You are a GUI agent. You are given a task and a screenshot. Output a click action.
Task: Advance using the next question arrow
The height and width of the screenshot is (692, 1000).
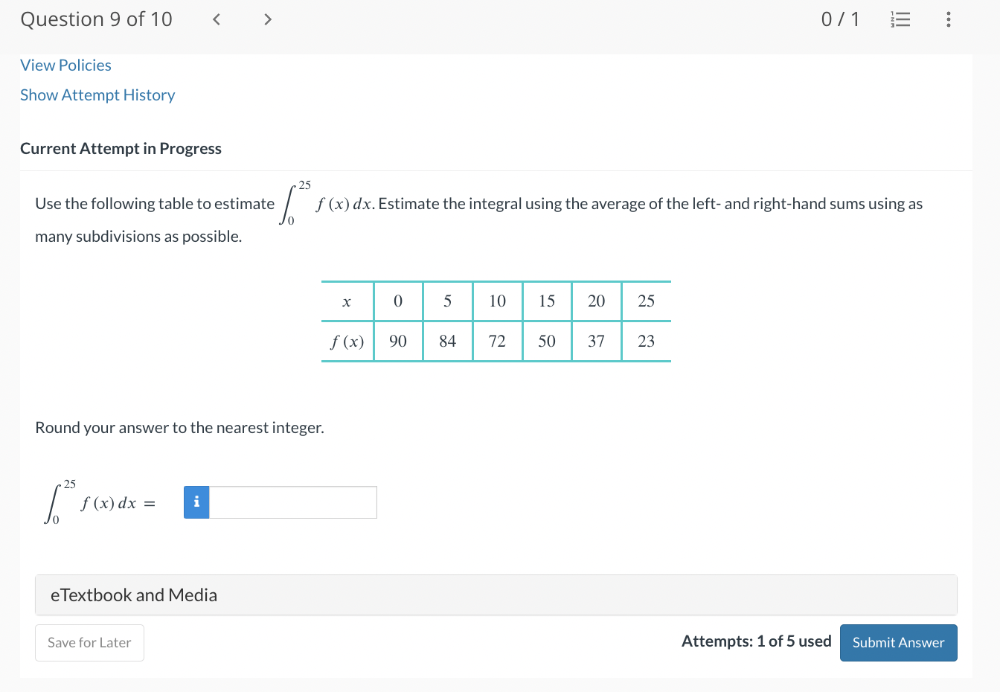tap(267, 19)
